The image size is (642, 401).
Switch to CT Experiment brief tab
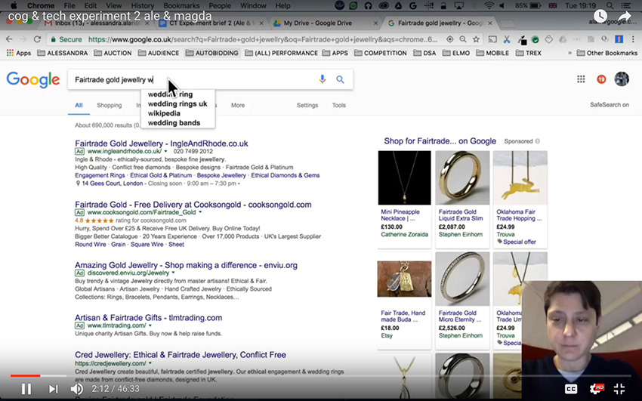[x=212, y=23]
